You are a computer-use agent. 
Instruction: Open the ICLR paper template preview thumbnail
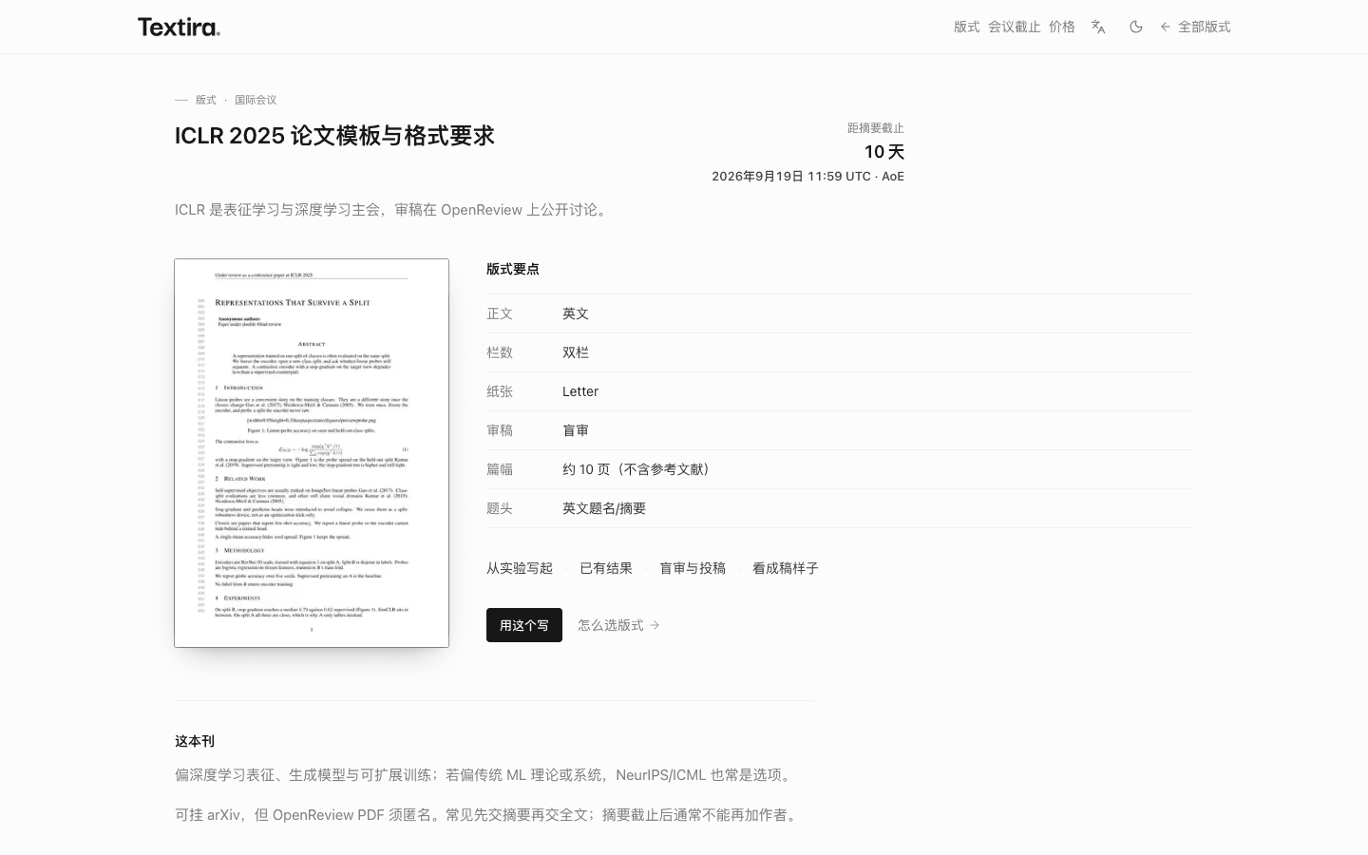312,453
